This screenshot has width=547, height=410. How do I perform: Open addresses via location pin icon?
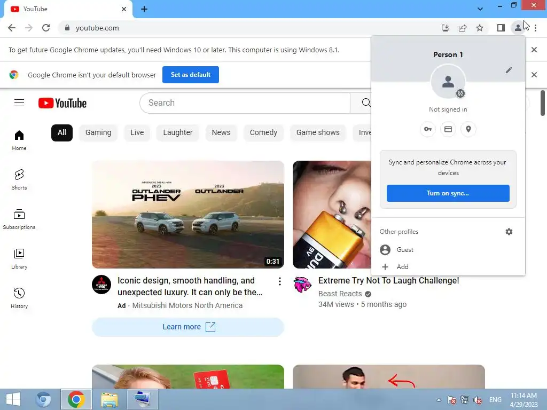coord(468,129)
